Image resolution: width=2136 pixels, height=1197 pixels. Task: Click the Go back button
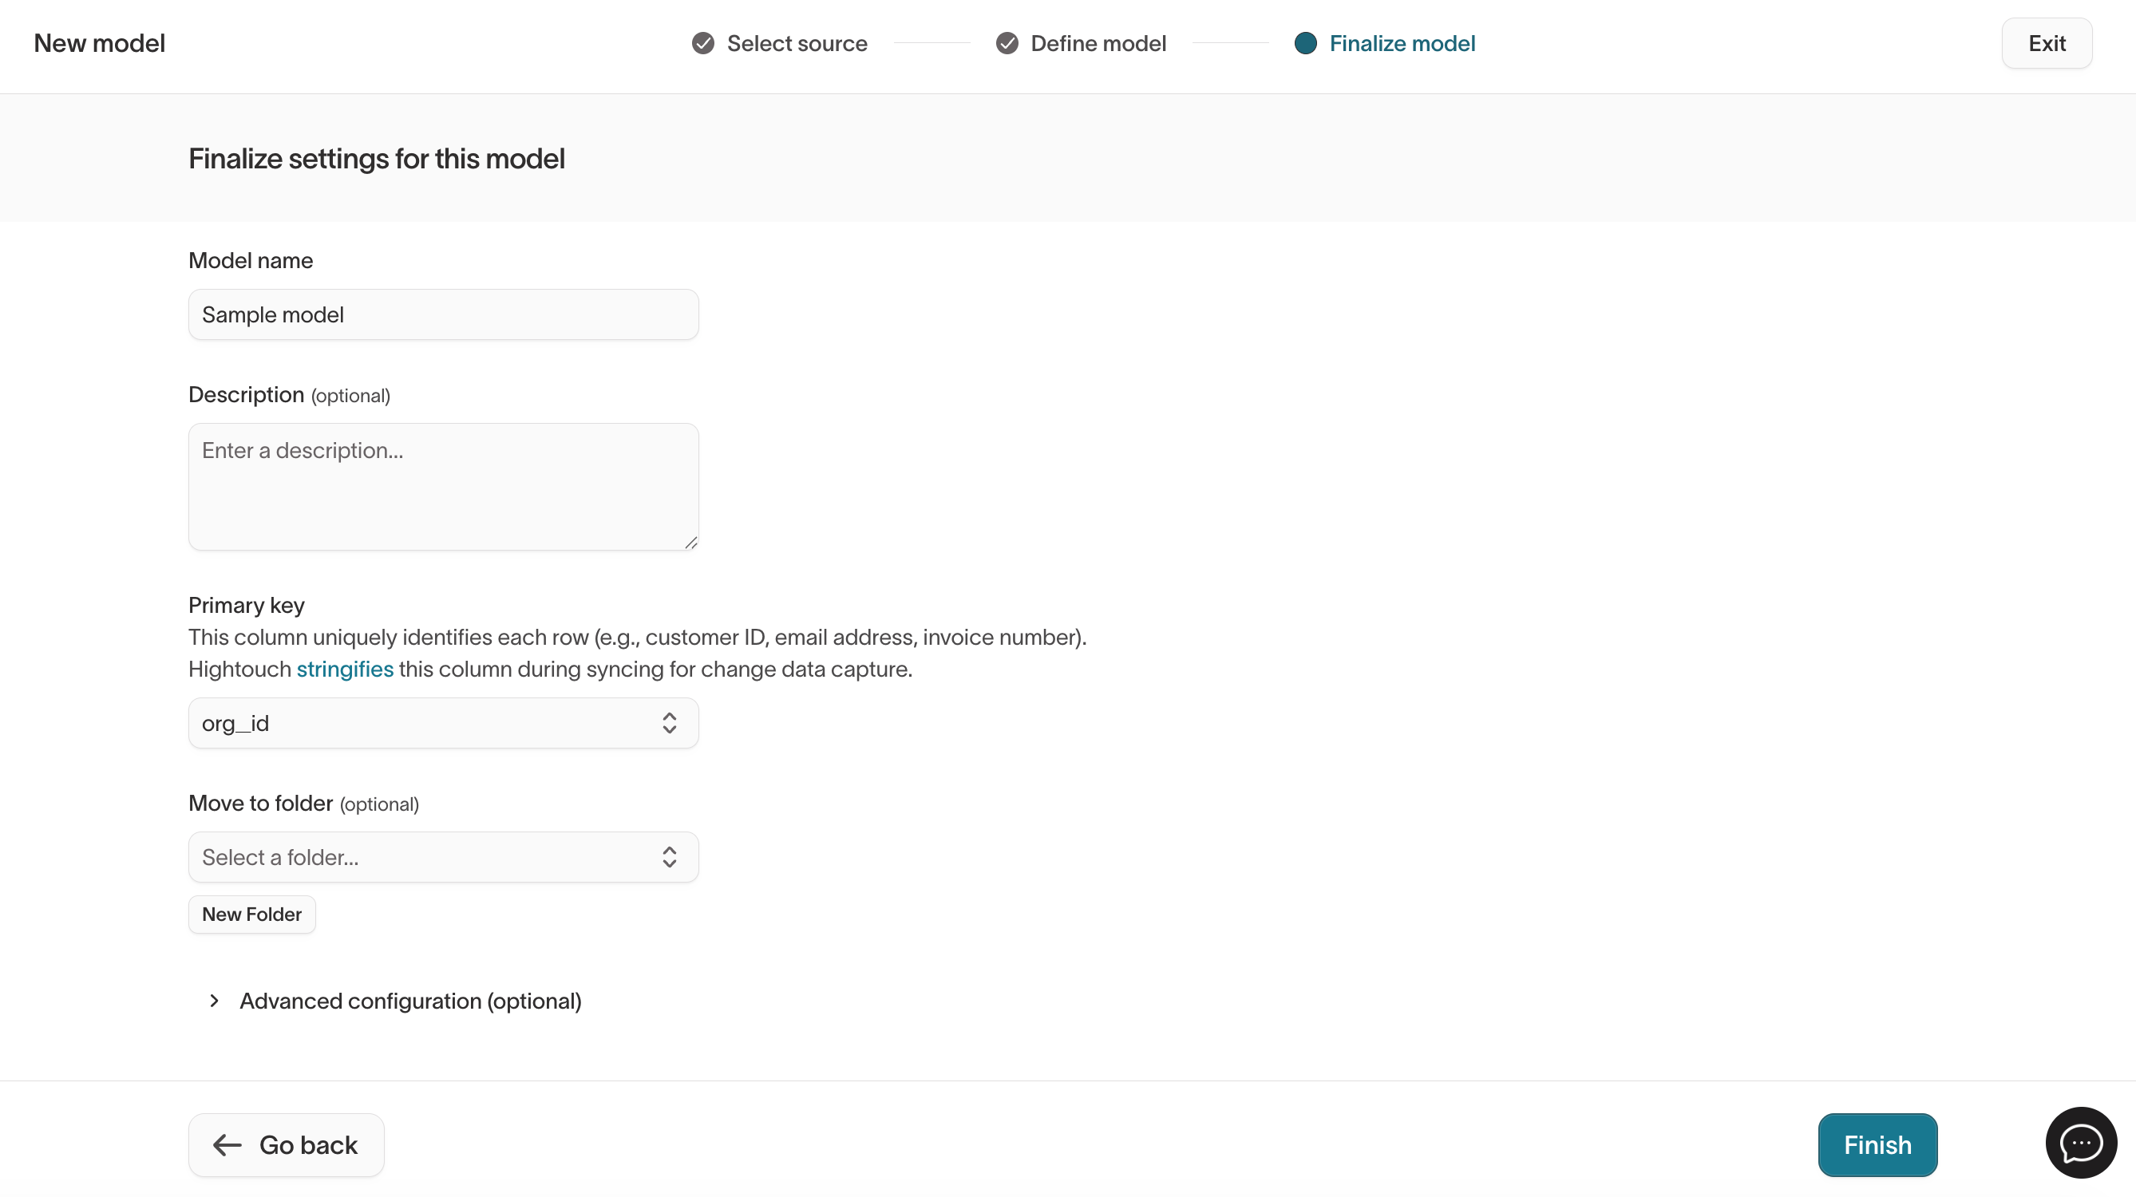pos(285,1145)
